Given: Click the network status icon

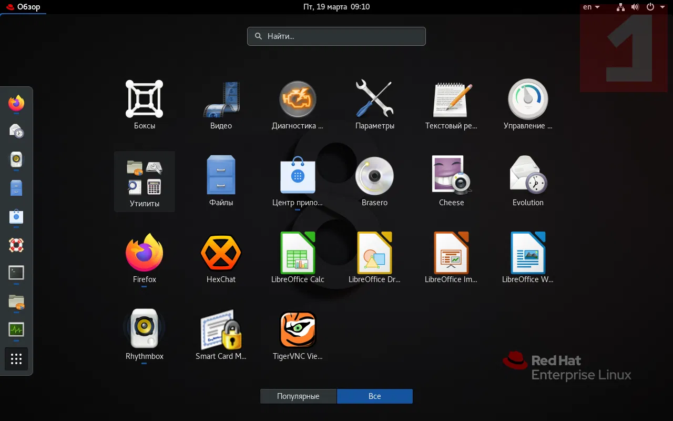Looking at the screenshot, I should click(x=621, y=7).
